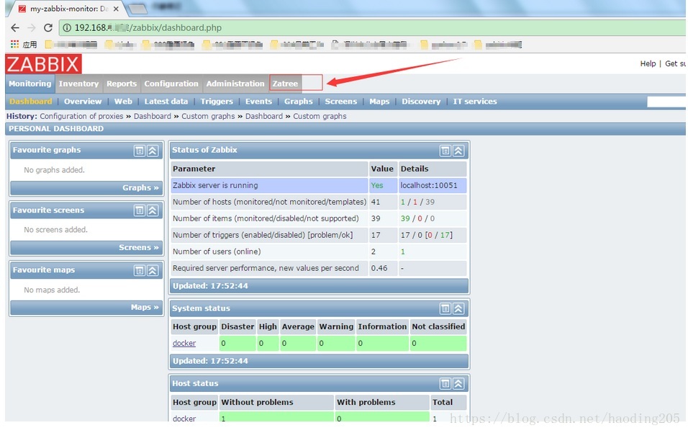Open the browser apps grid shortcut
The image size is (688, 433).
pos(14,44)
